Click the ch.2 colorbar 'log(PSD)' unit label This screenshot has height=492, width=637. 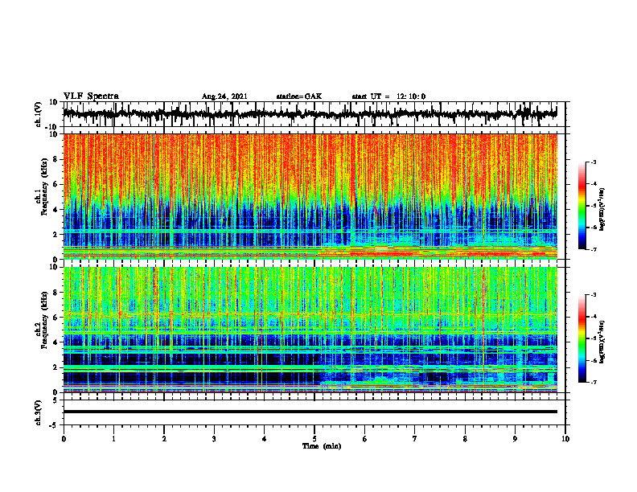coord(603,341)
